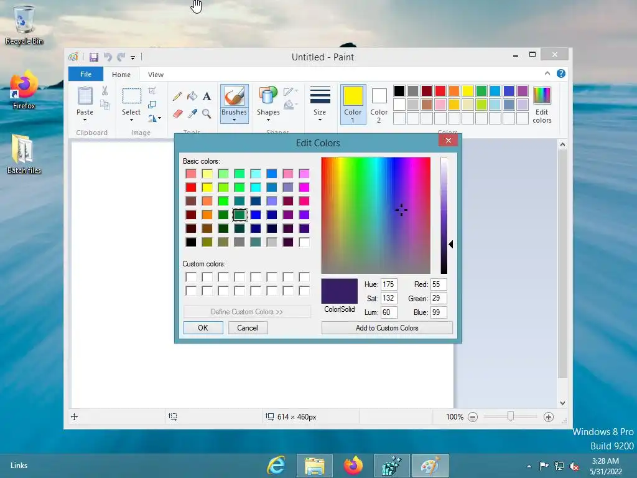Click Add to Custom Colors button

(x=387, y=328)
